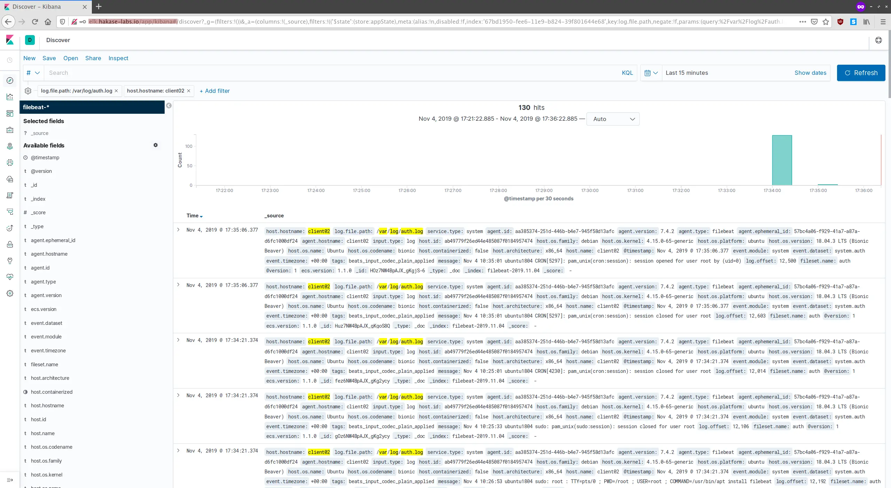Click the tall histogram bar near 17:34:00

pyautogui.click(x=782, y=160)
